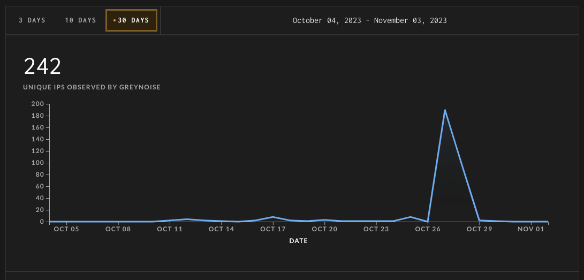Screen dimensions: 584x280
Task: Click the orange dot beside 30 DAYS
Action: pyautogui.click(x=115, y=20)
